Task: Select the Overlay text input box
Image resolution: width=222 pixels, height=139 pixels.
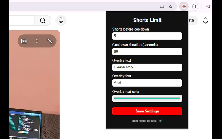Action: point(147,67)
